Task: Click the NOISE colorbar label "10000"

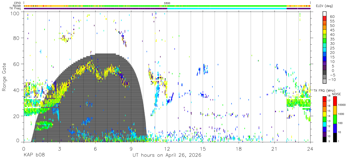Action: pyautogui.click(x=342, y=105)
